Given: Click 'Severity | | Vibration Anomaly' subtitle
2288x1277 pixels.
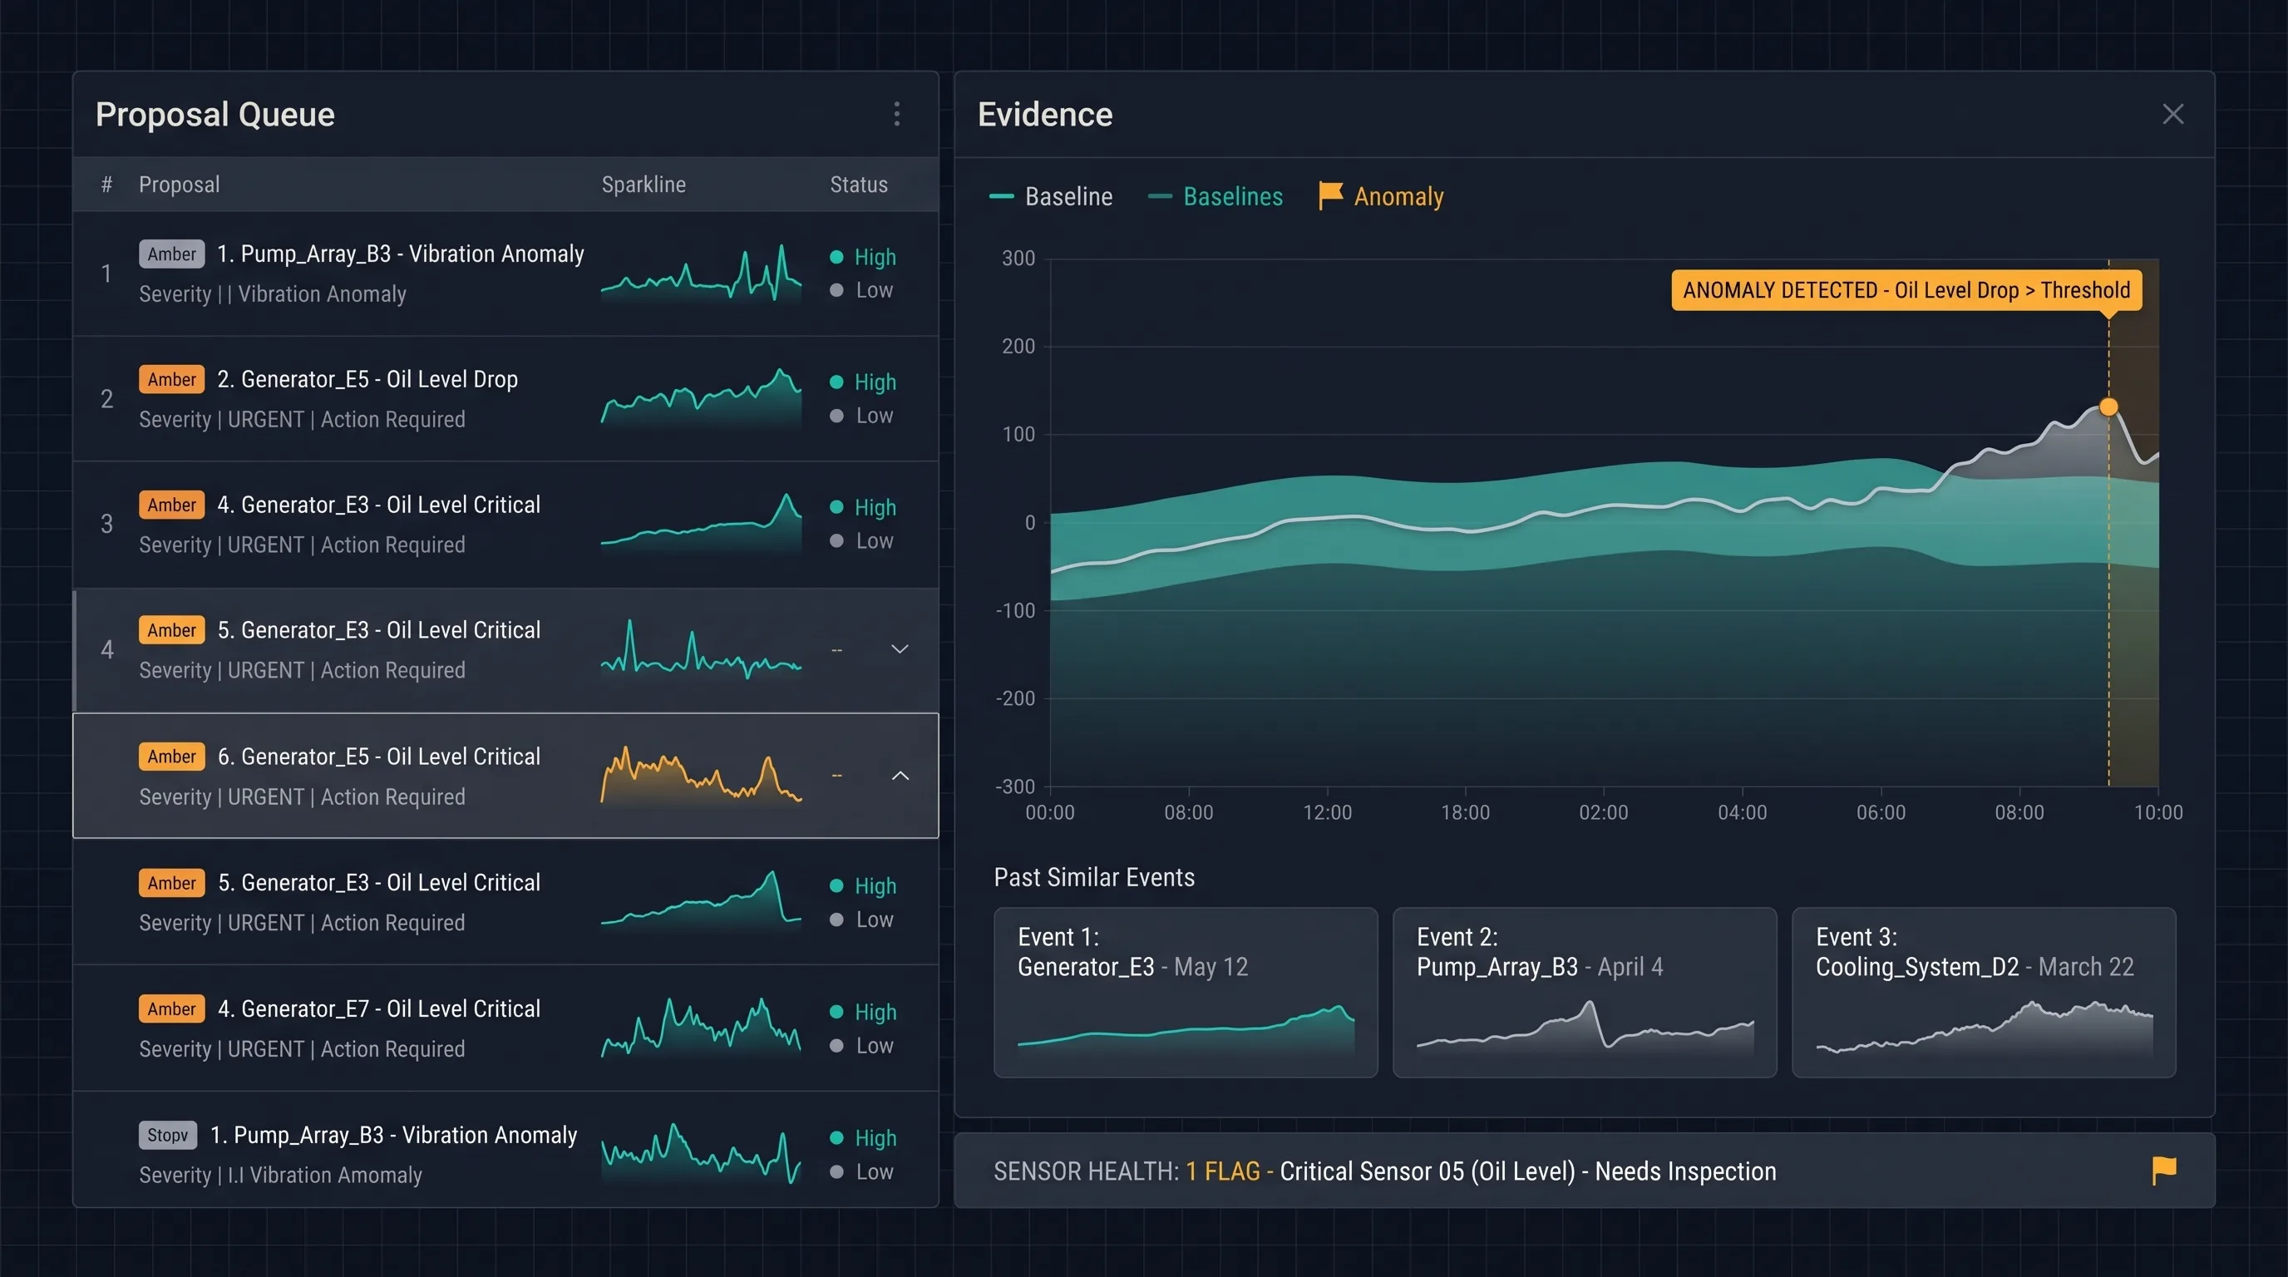Looking at the screenshot, I should coord(273,294).
